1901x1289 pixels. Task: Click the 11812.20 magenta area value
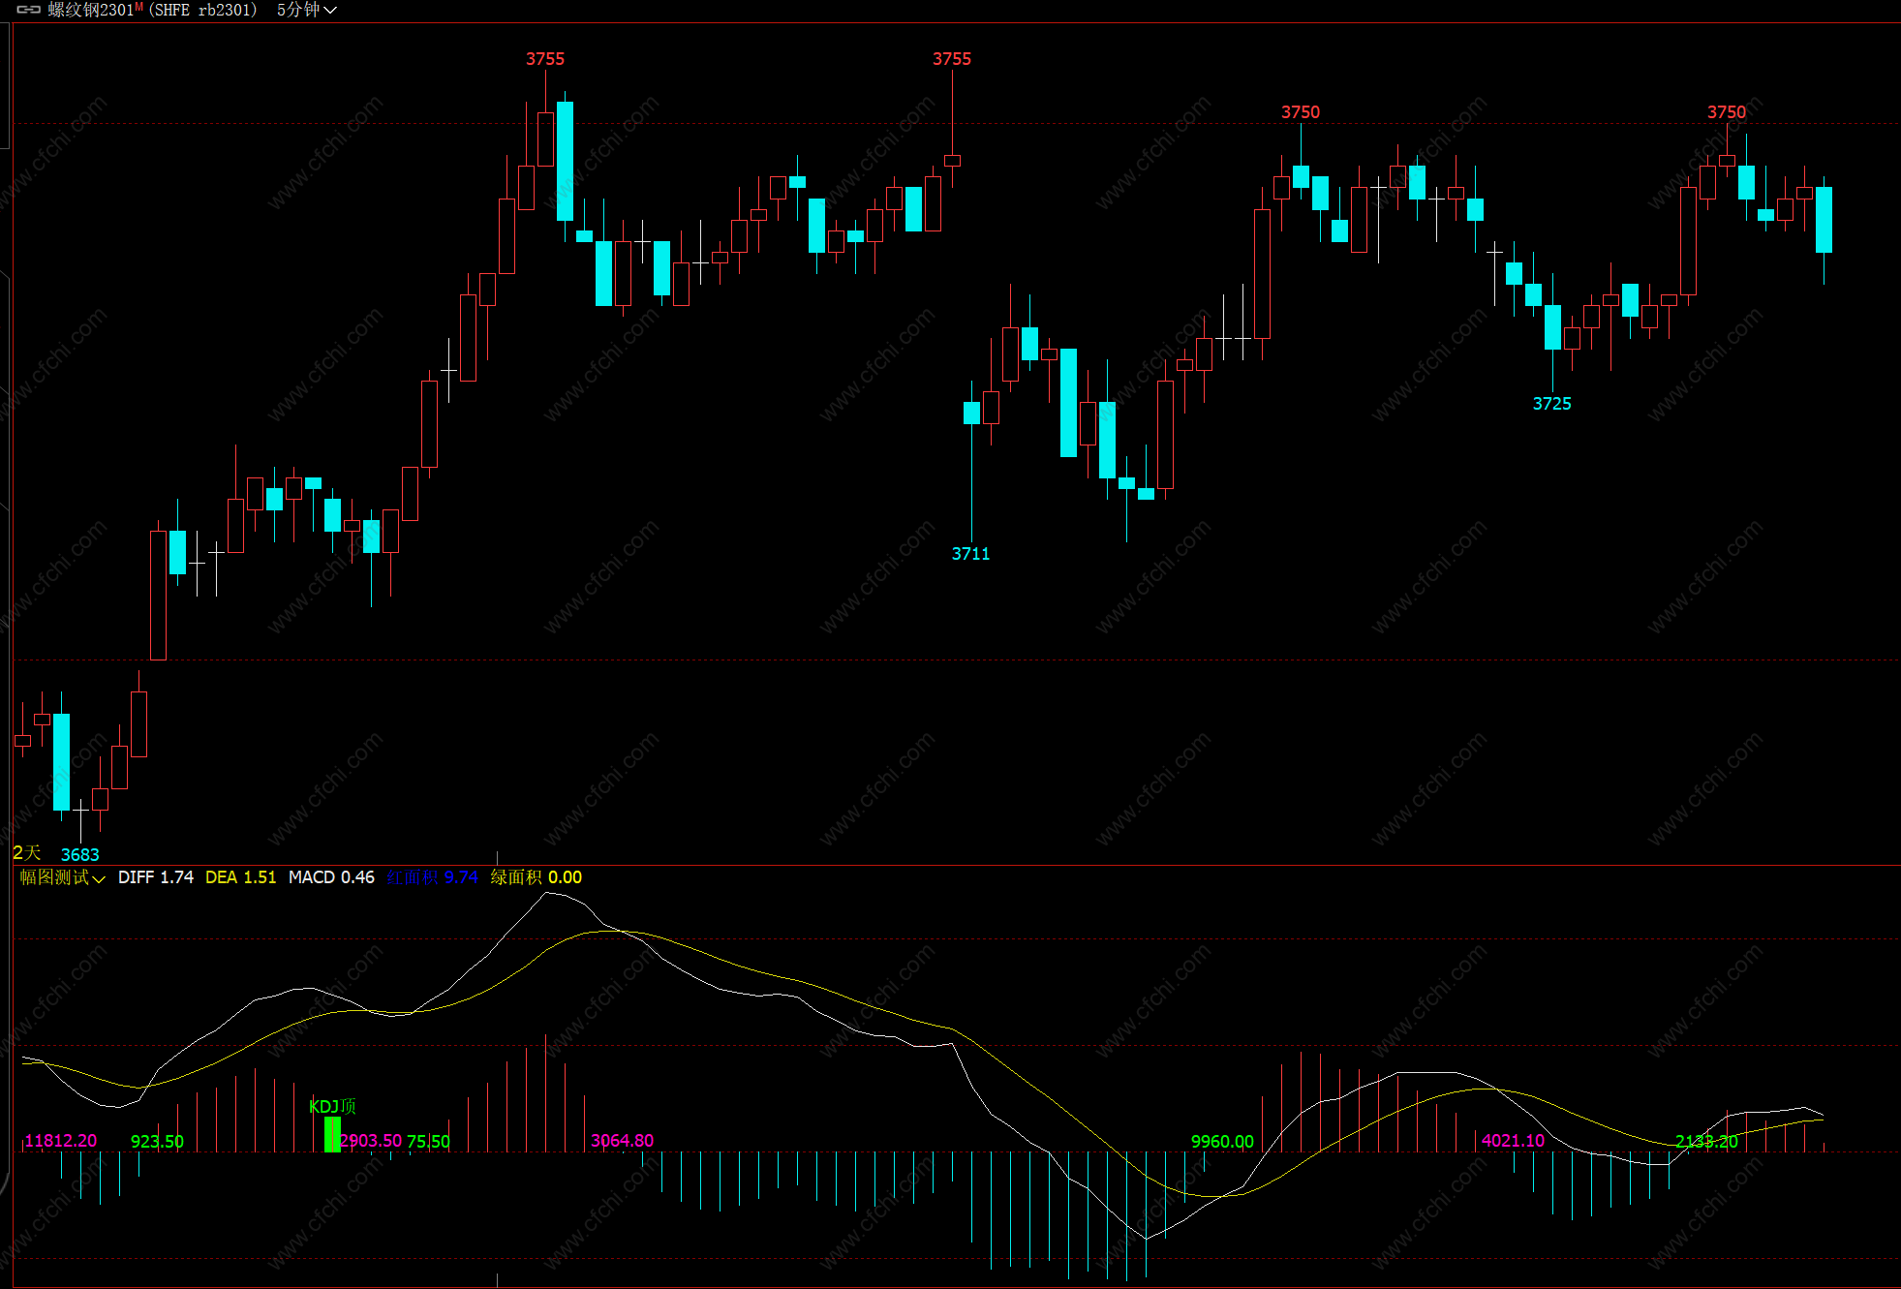(60, 1141)
